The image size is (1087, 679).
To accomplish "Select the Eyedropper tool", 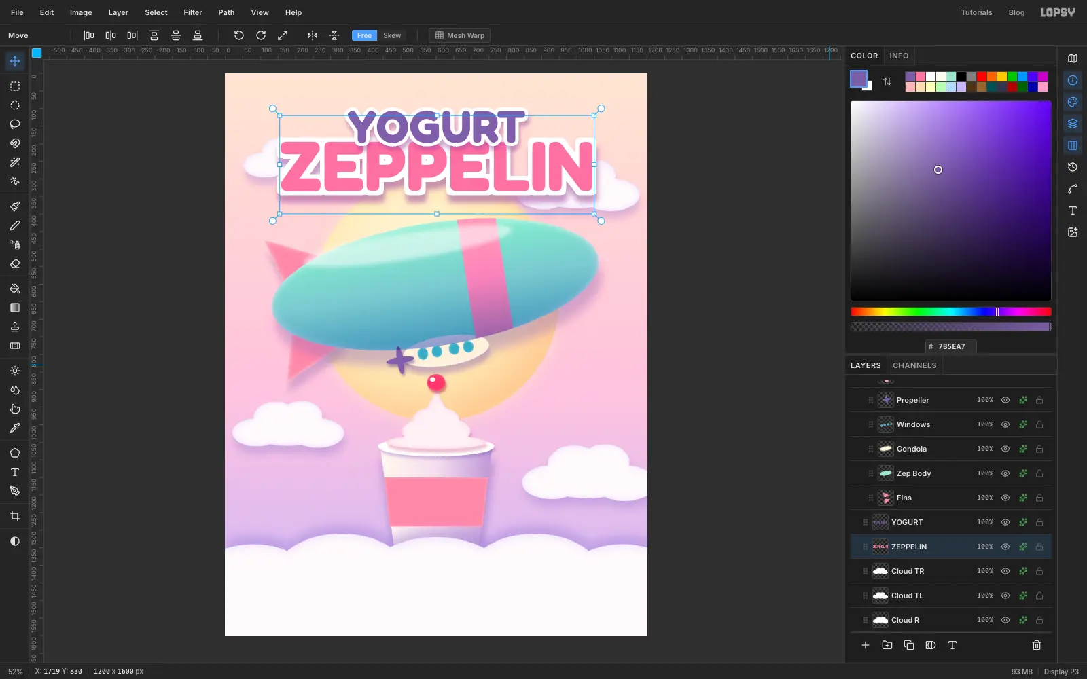I will click(x=15, y=428).
